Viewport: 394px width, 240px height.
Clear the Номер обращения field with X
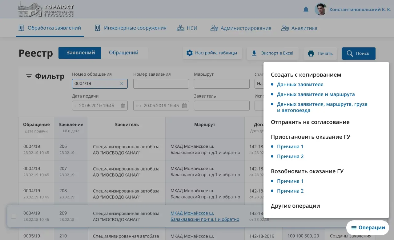coord(122,83)
